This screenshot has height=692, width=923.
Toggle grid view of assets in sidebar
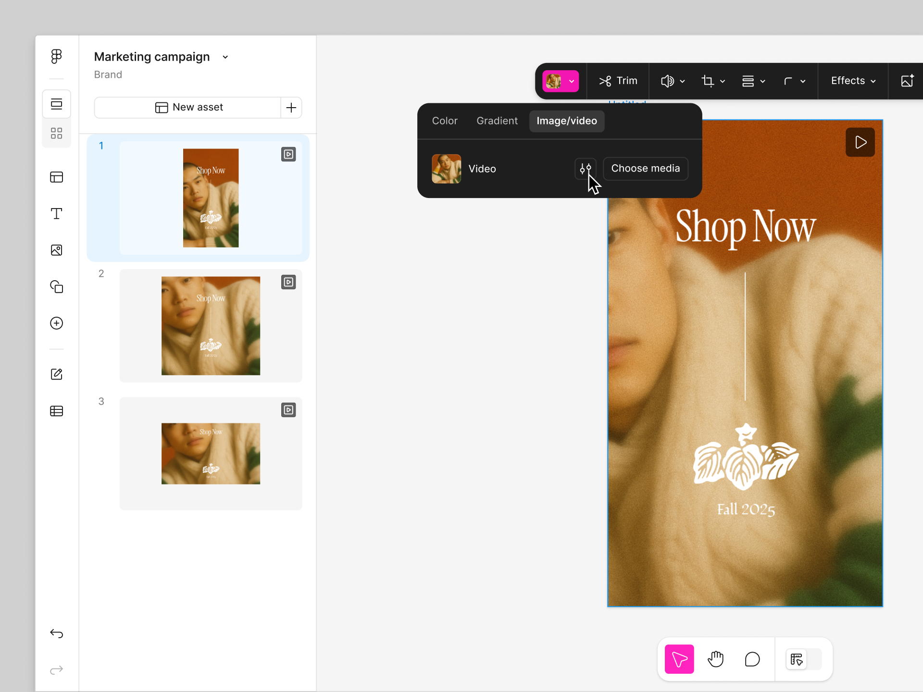pos(56,133)
